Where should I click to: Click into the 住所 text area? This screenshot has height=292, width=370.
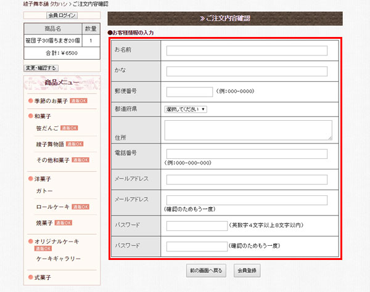(249, 131)
